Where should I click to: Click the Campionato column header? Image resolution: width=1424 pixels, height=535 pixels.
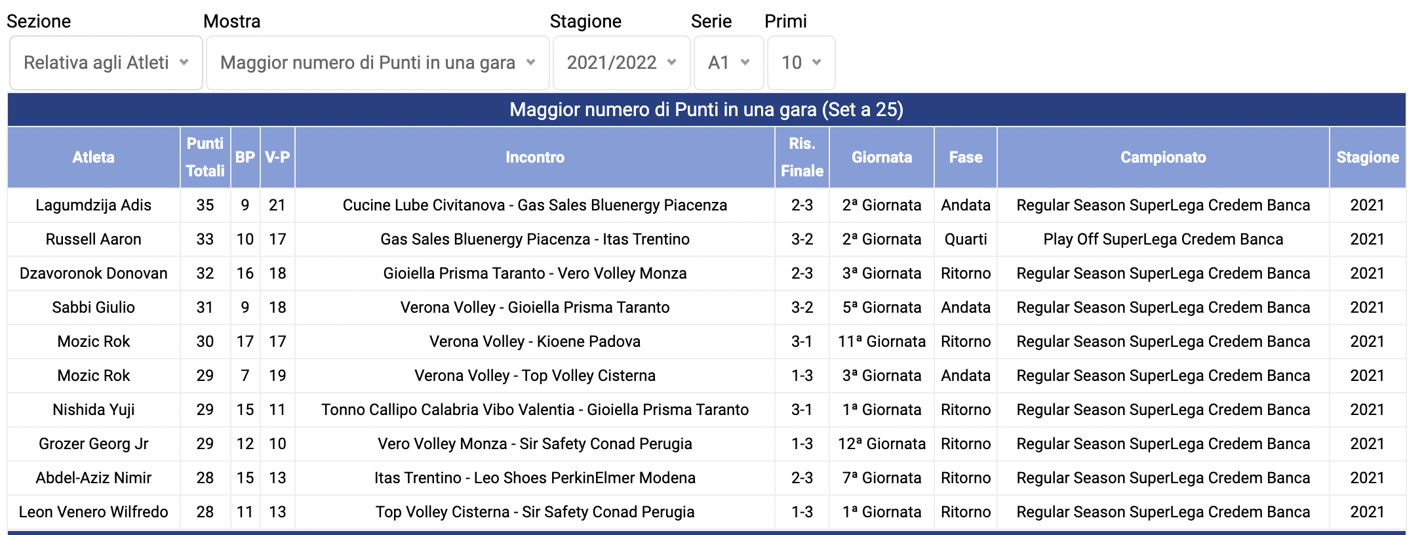point(1163,157)
